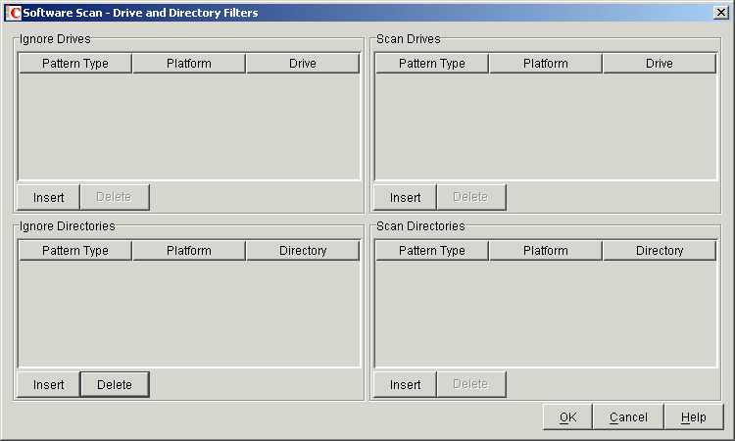Screen dimensions: 735x441
Task: Click Directory header in Scan Directories
Action: (660, 250)
